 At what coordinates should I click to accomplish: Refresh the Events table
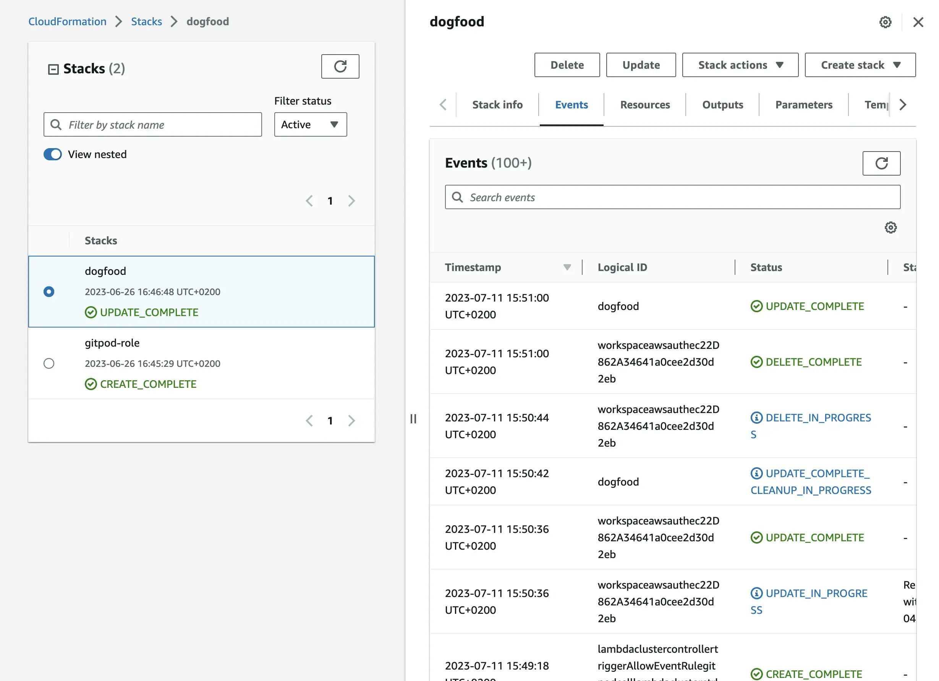click(x=881, y=163)
